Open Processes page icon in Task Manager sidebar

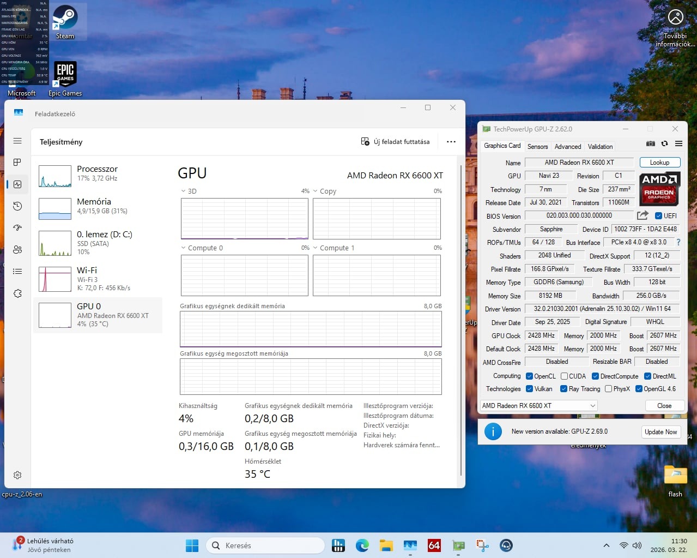(x=17, y=163)
